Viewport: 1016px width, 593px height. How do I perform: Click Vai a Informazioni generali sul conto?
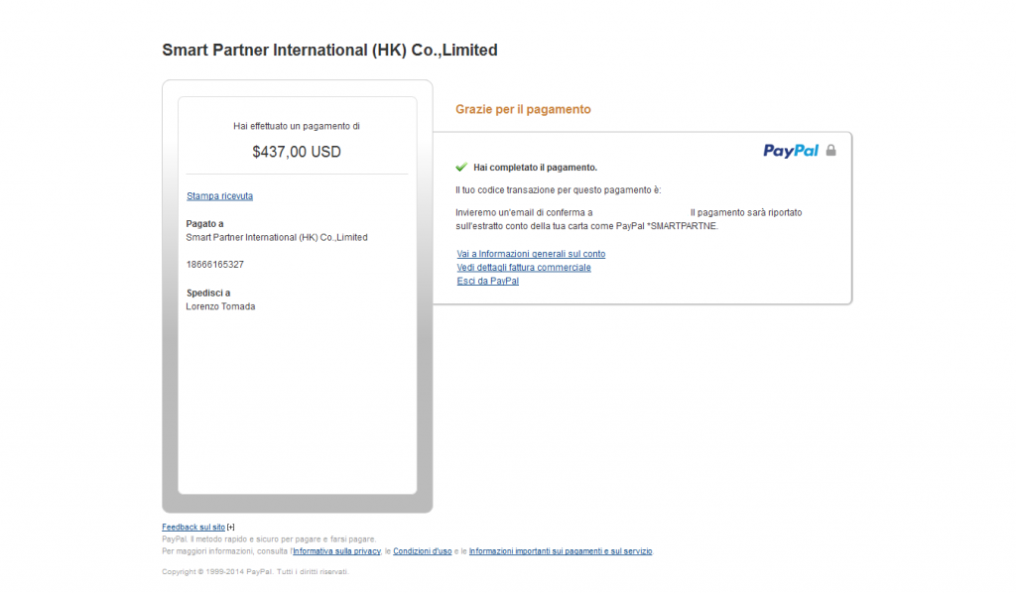[x=530, y=253]
